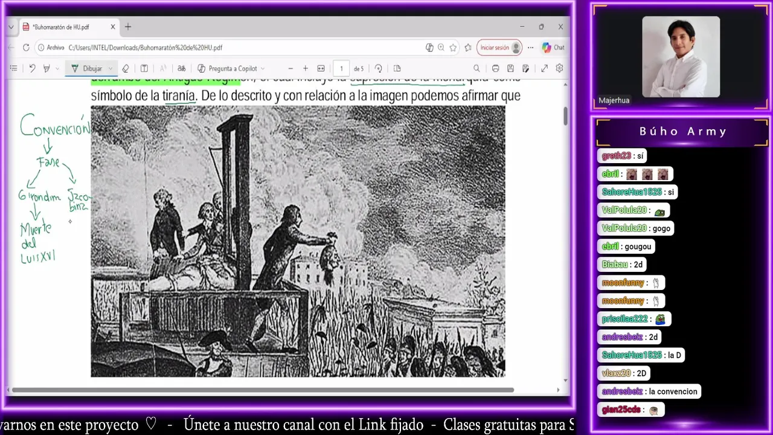Viewport: 773px width, 435px height.
Task: Click the address bar zoom magnifier
Action: 441,47
